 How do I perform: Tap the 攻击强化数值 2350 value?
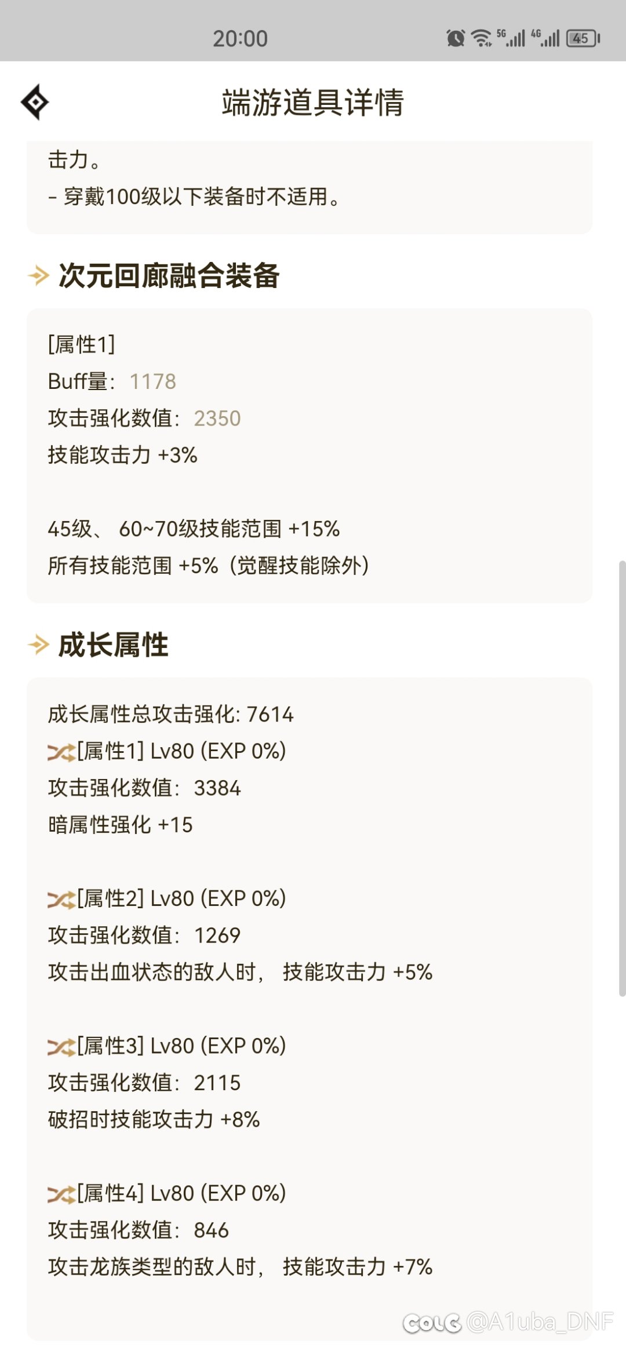pyautogui.click(x=217, y=418)
